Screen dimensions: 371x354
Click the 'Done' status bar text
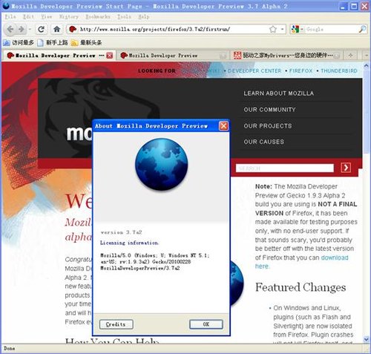pos(10,349)
